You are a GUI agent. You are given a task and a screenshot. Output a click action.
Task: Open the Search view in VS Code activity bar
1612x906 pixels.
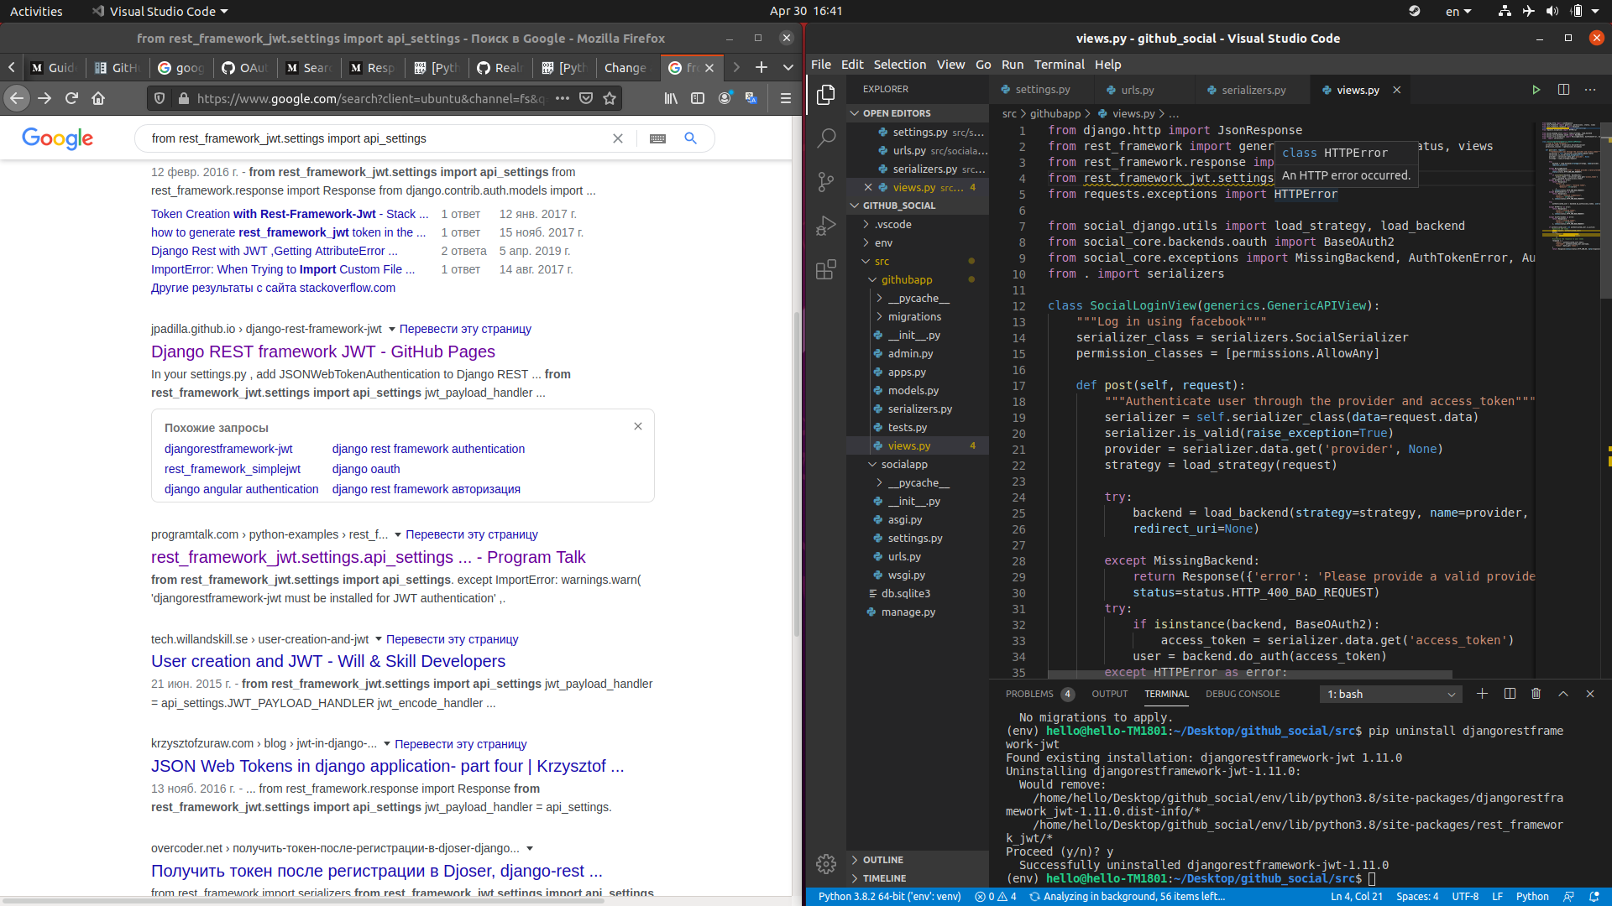click(x=826, y=138)
